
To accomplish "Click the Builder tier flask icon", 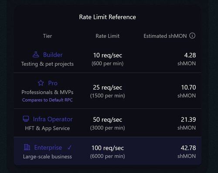I will coord(36,55).
